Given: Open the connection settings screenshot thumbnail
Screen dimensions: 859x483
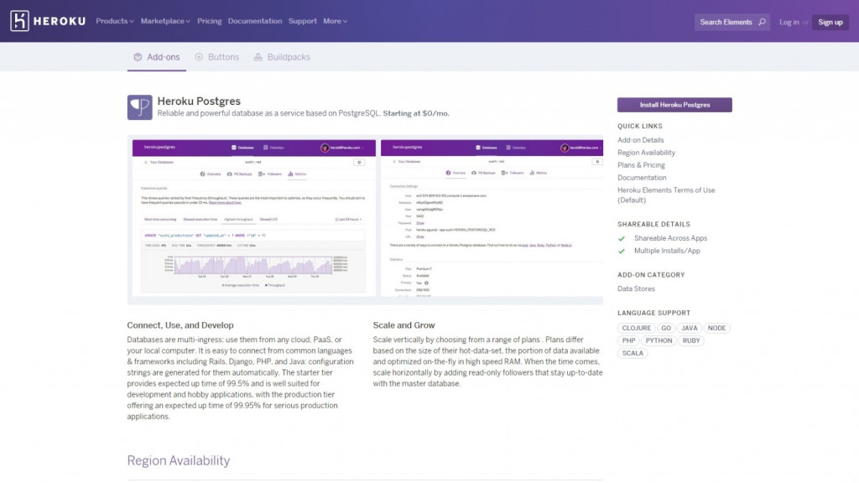Looking at the screenshot, I should pos(492,218).
